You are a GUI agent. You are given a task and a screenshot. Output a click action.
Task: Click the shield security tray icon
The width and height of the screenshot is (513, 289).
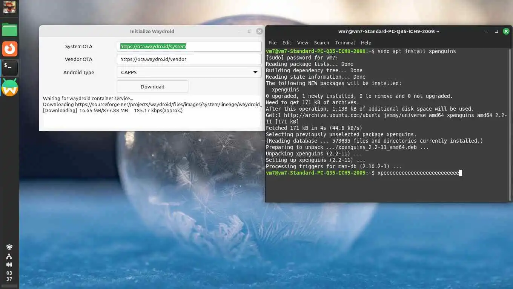pyautogui.click(x=9, y=247)
